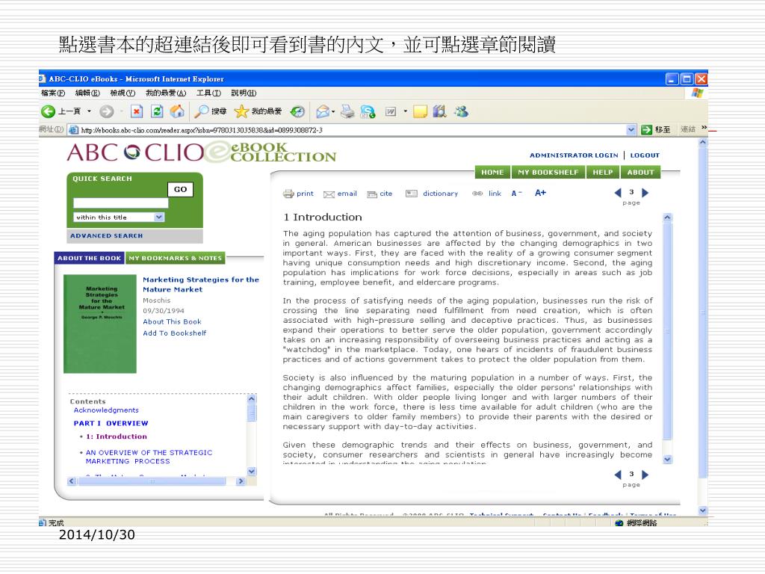765x574 pixels.
Task: Click the Mail envelope toolbar icon
Action: 322,112
